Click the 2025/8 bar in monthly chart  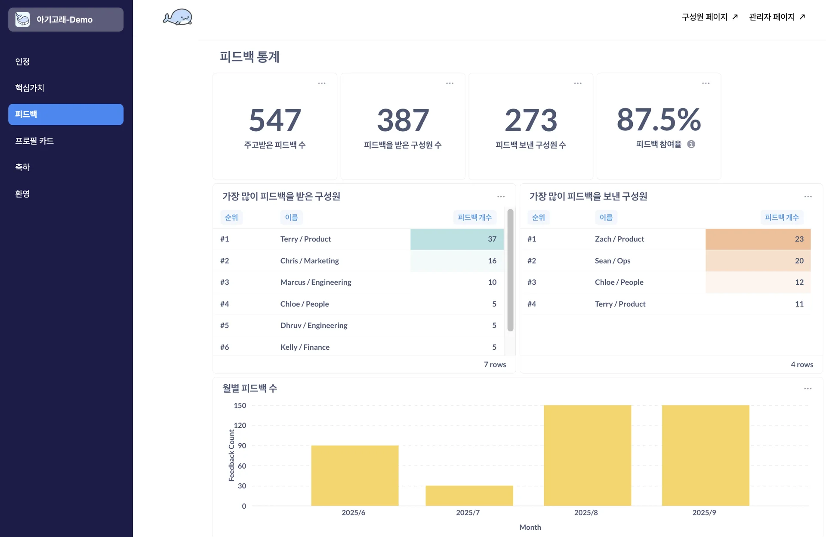[x=587, y=455]
